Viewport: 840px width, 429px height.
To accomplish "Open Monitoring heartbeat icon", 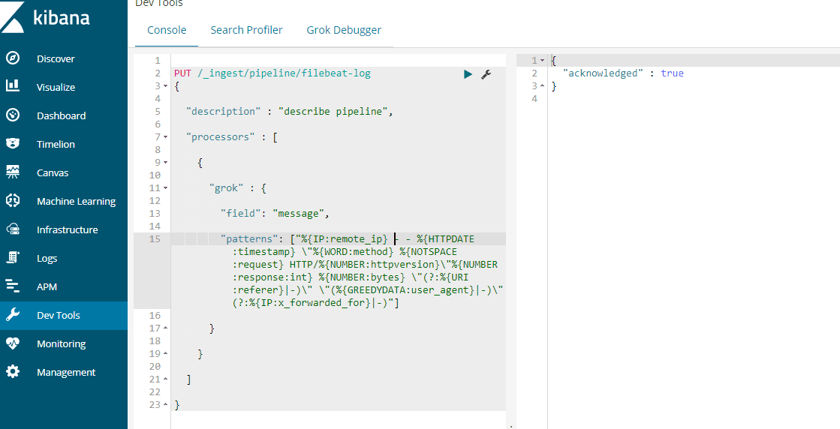I will [x=13, y=343].
